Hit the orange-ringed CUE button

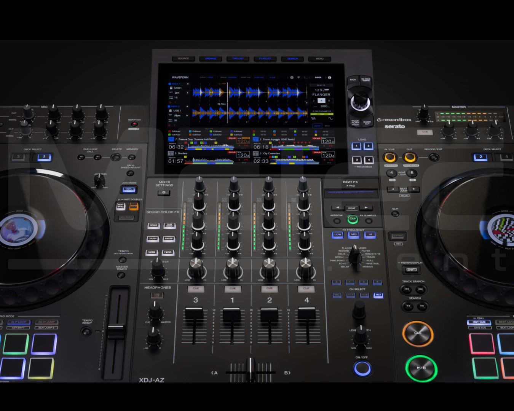(418, 333)
